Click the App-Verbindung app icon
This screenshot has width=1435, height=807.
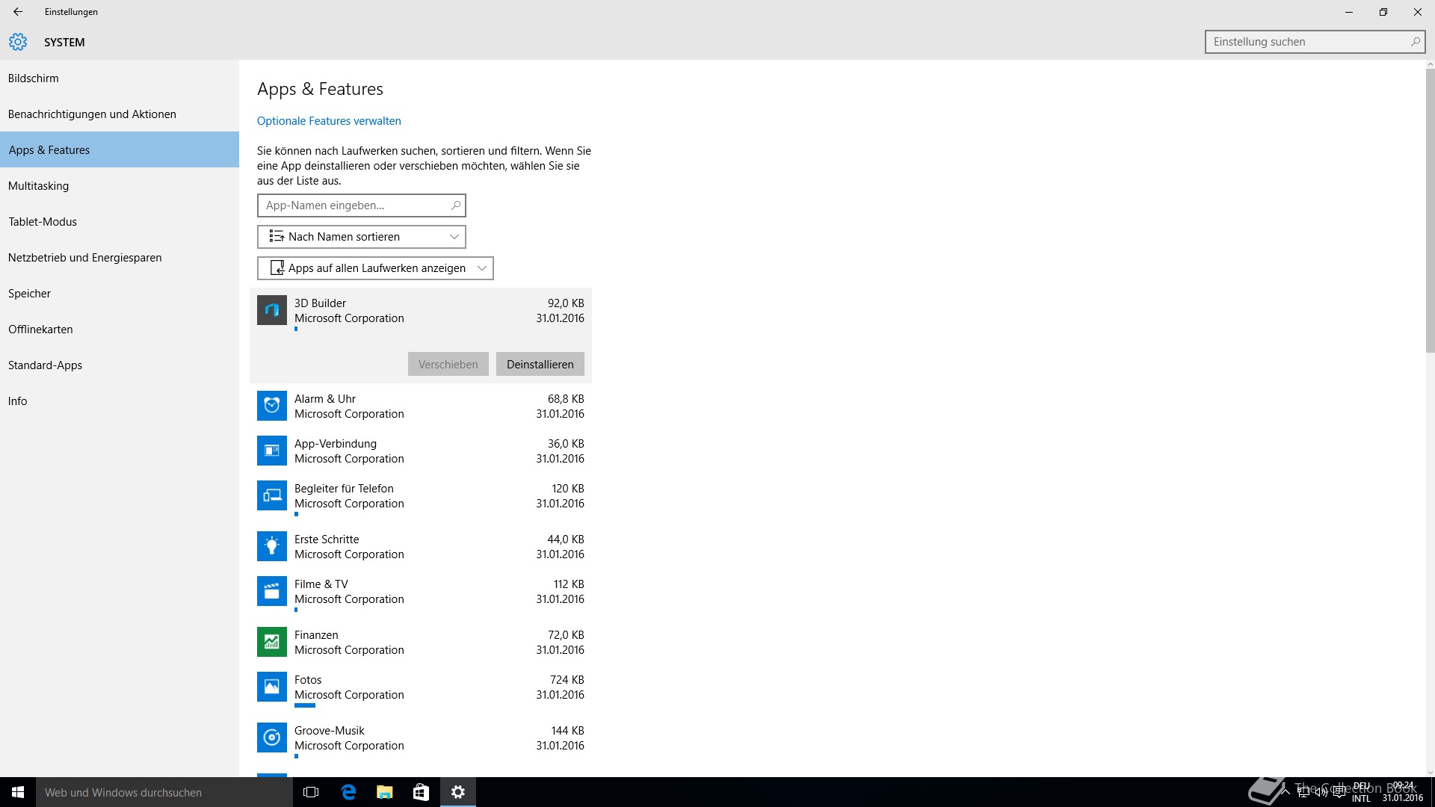point(272,451)
